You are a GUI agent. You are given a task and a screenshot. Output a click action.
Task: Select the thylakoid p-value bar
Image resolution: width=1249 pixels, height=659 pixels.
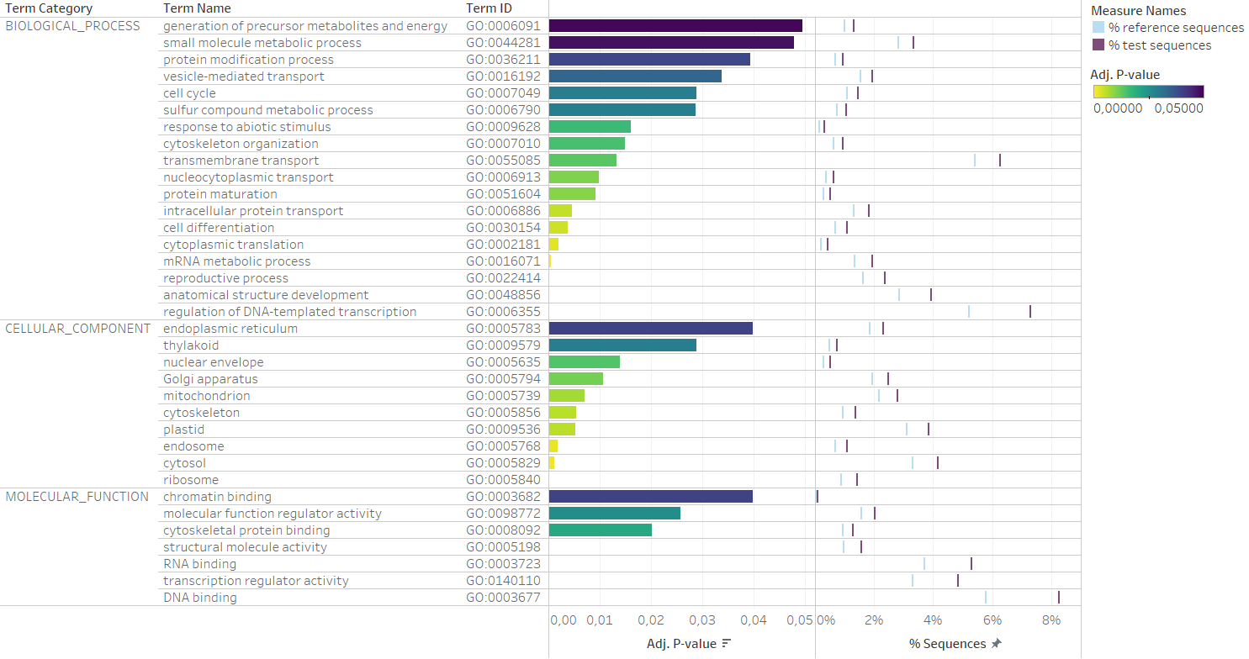click(x=622, y=345)
